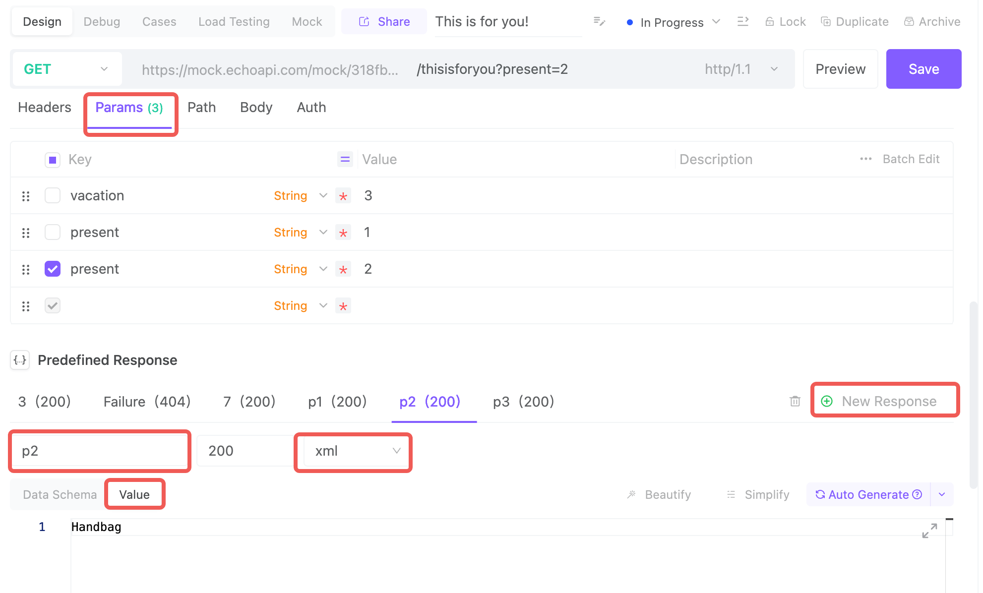Select the p3 (200) response tab
The width and height of the screenshot is (983, 593).
click(524, 401)
